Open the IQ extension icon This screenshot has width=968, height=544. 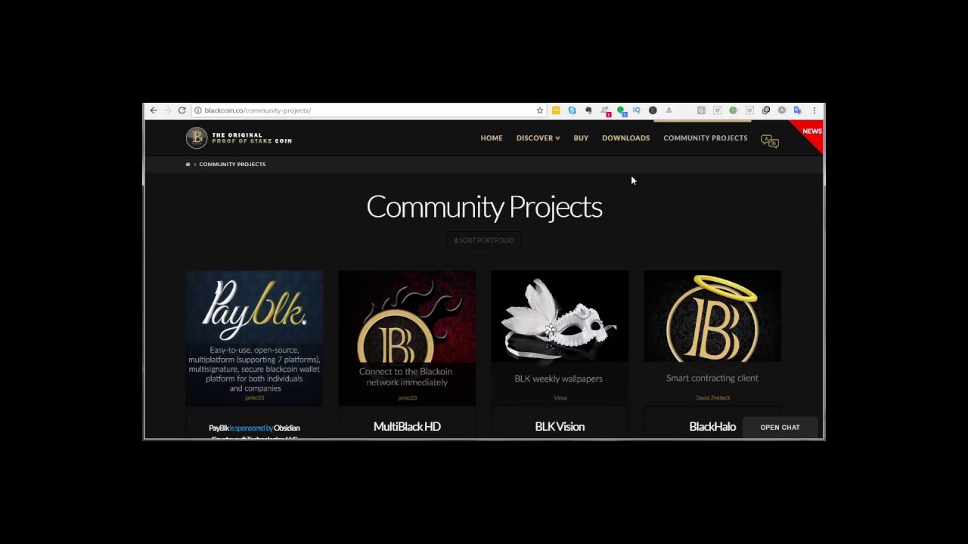coord(637,110)
